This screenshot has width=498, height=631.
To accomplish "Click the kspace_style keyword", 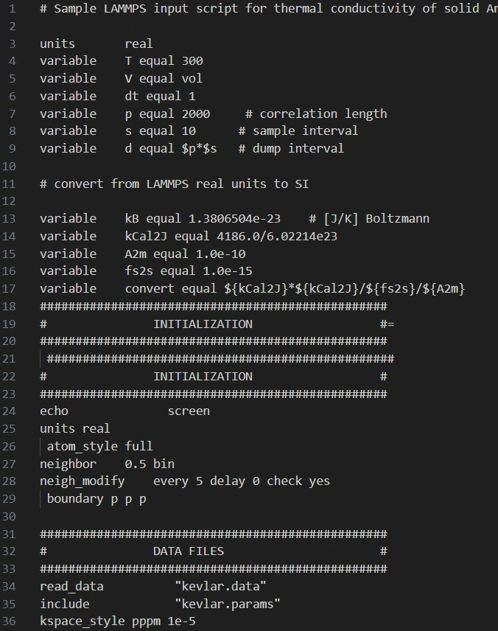I will (82, 621).
